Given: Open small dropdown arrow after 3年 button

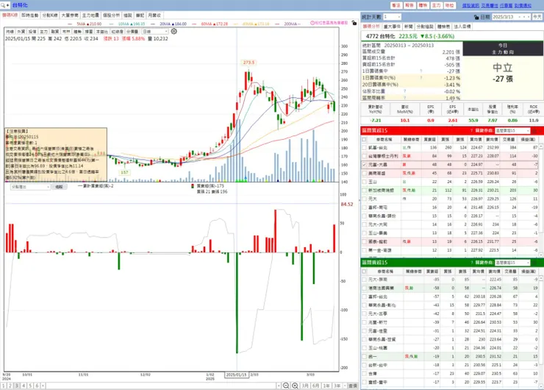Looking at the screenshot, I should [345, 386].
